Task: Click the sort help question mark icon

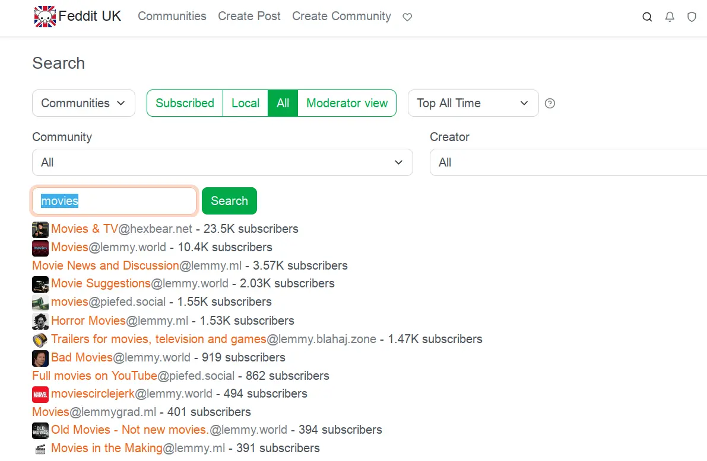Action: [550, 104]
